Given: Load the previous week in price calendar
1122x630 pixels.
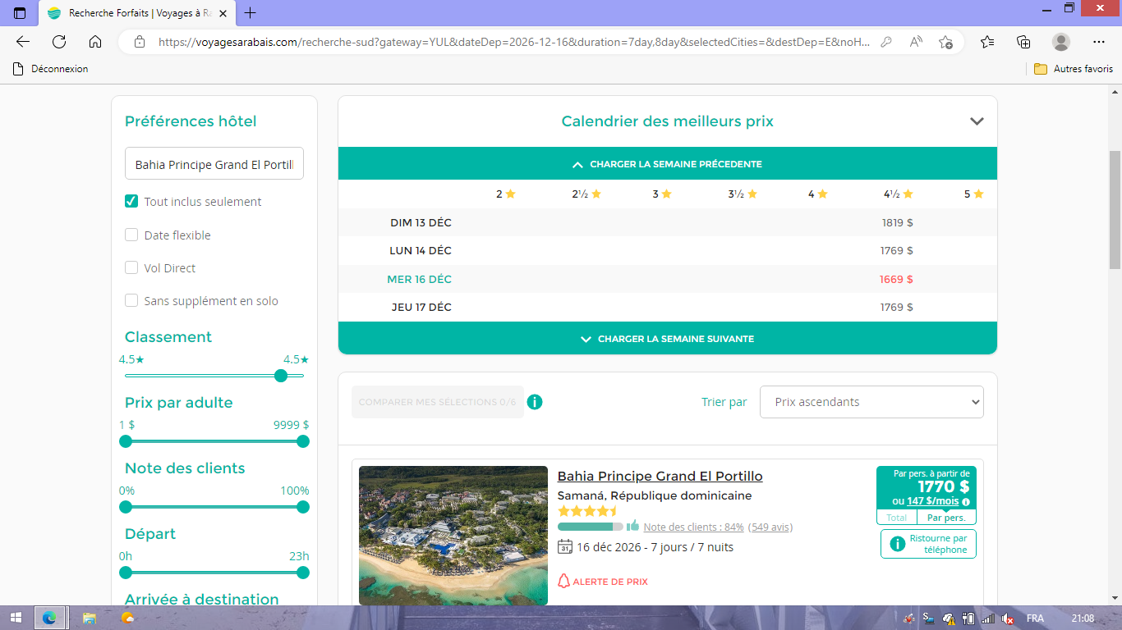Looking at the screenshot, I should click(x=668, y=164).
